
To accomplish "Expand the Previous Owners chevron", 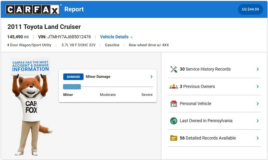I will (x=258, y=86).
